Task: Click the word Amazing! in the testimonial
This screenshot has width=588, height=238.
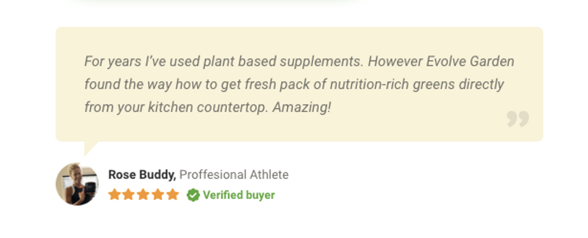Action: coord(302,108)
